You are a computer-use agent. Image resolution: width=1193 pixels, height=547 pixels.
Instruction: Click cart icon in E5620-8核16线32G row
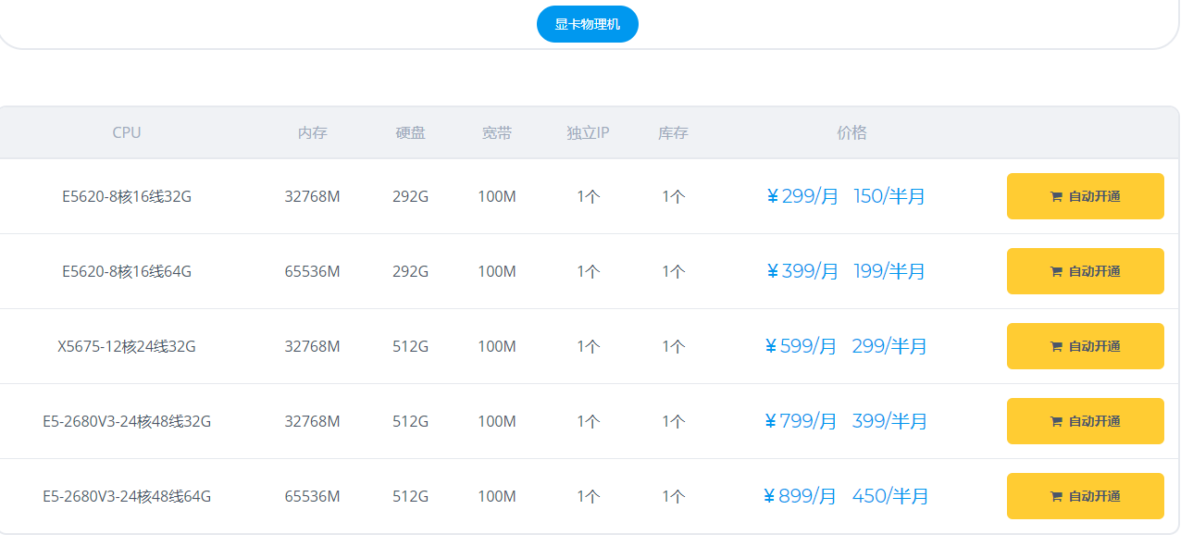coord(1056,196)
